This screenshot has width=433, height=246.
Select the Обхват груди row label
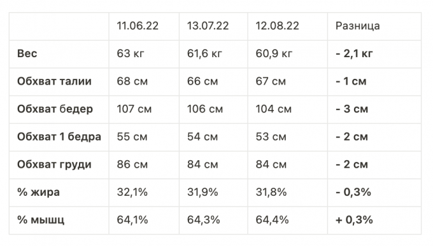point(54,165)
